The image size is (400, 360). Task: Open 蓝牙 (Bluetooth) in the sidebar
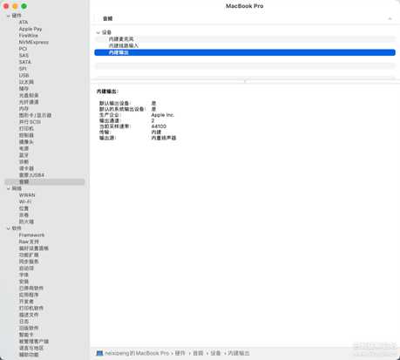(x=24, y=155)
